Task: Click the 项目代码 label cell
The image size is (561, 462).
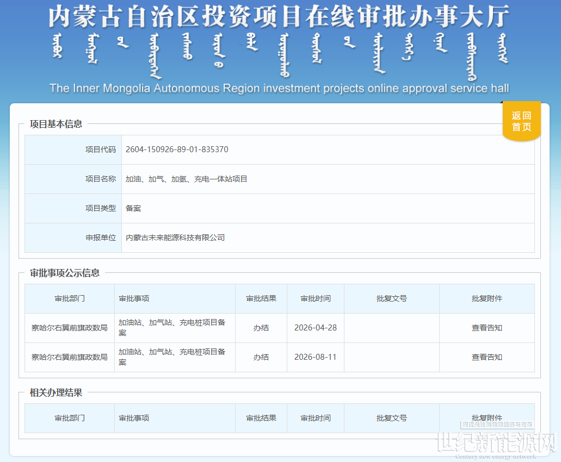Action: [x=73, y=149]
